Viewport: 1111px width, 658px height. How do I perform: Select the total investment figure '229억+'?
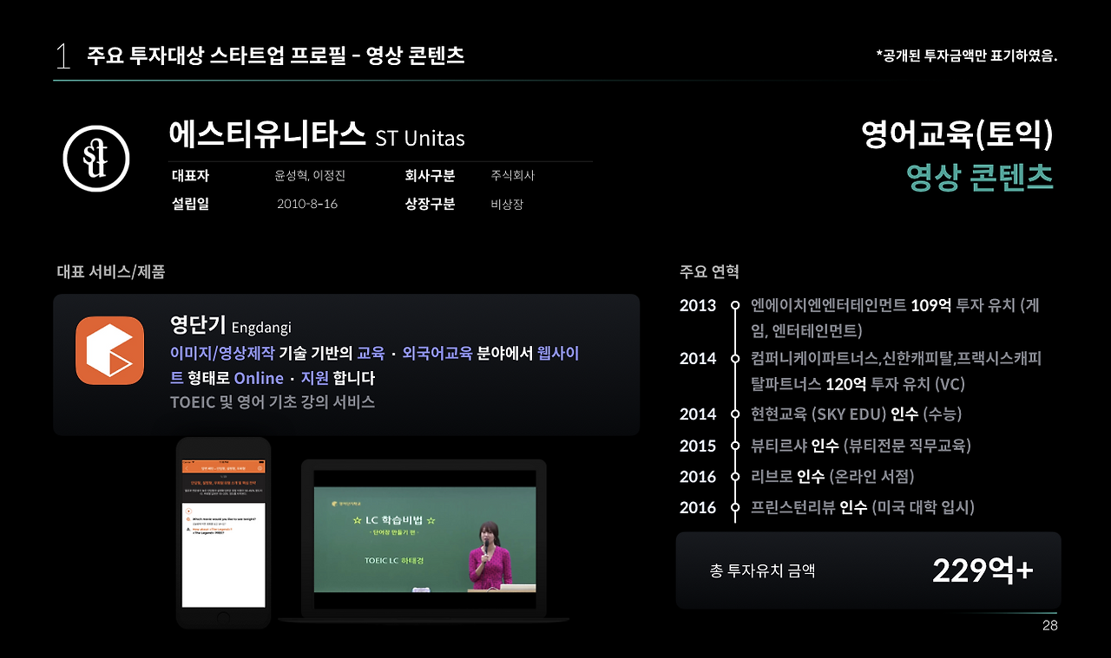tap(983, 570)
